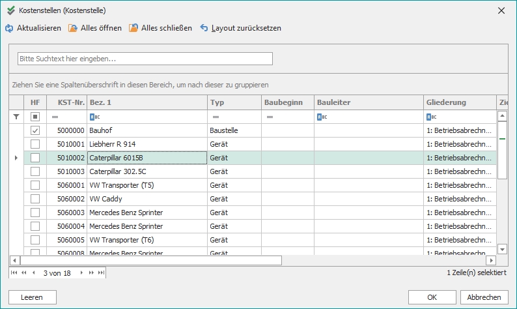Screen dimensions: 517x309
Task: Open the filter operator for Gliederung column
Action: click(431, 117)
